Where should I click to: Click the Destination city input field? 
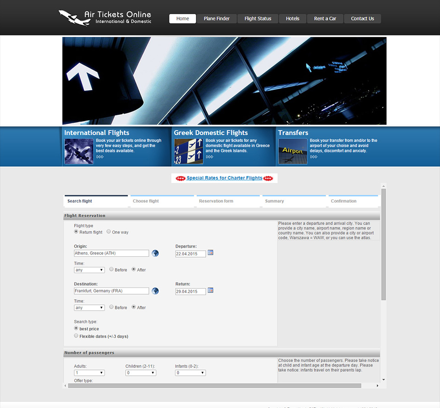tap(111, 291)
